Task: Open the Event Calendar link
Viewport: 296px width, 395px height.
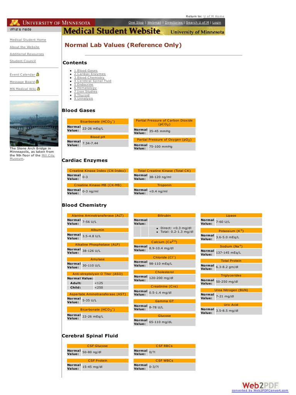Action: tap(22, 74)
